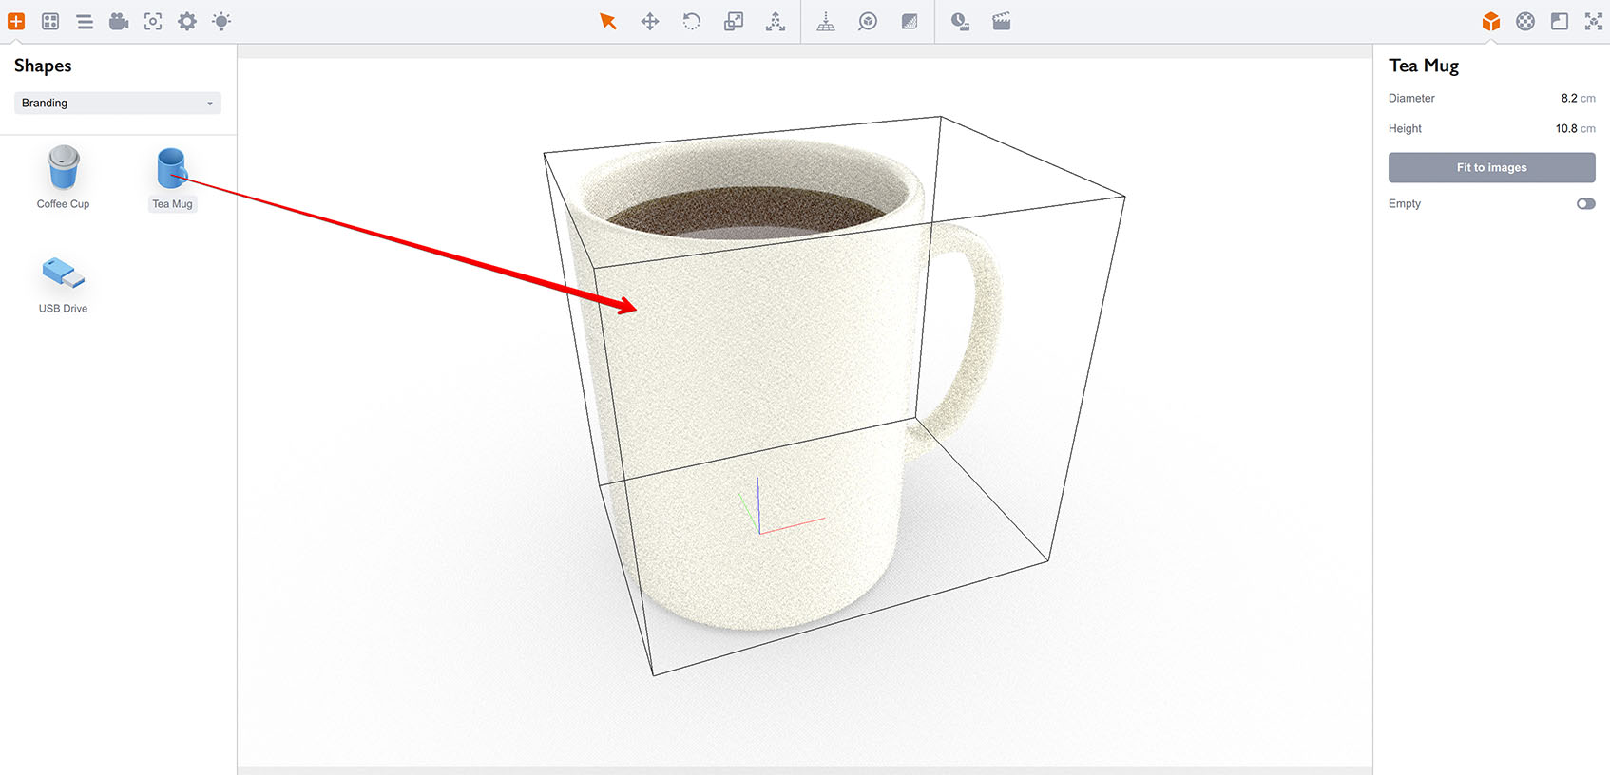Toggle the Empty switch for Tea Mug
1610x775 pixels.
[x=1585, y=203]
